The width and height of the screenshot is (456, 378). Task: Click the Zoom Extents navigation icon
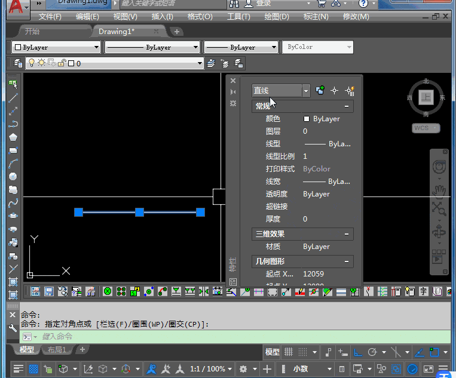click(439, 208)
